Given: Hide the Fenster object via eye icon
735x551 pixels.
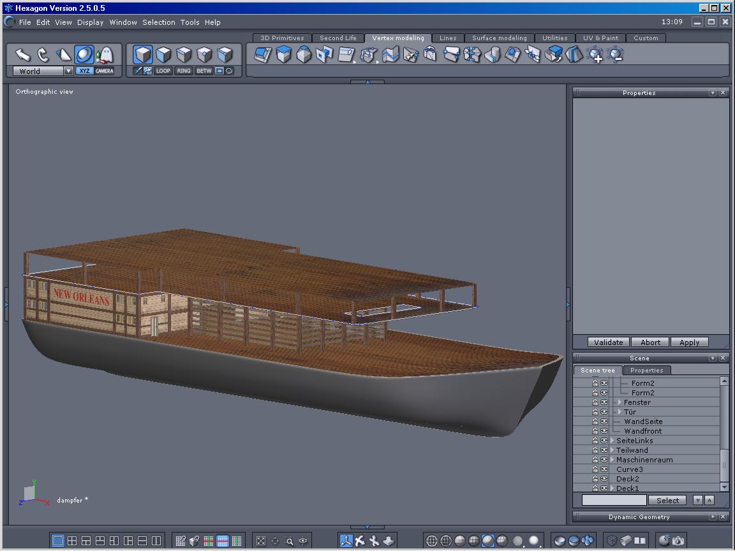Looking at the screenshot, I should 604,402.
